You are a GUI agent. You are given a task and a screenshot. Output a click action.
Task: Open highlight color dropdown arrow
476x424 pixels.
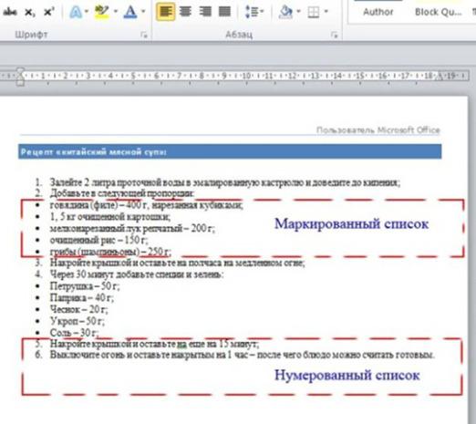[x=116, y=12]
